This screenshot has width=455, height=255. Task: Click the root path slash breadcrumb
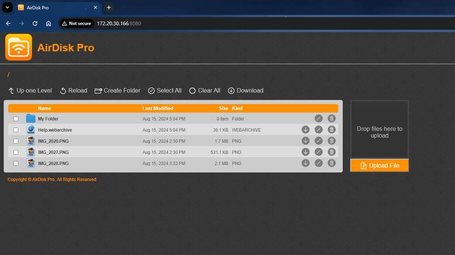8,75
